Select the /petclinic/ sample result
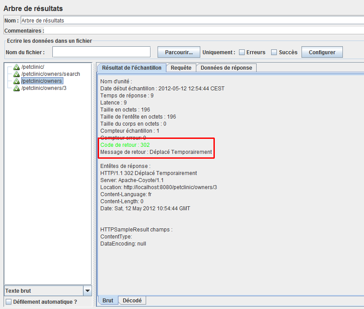This screenshot has height=309, width=364. (x=33, y=67)
